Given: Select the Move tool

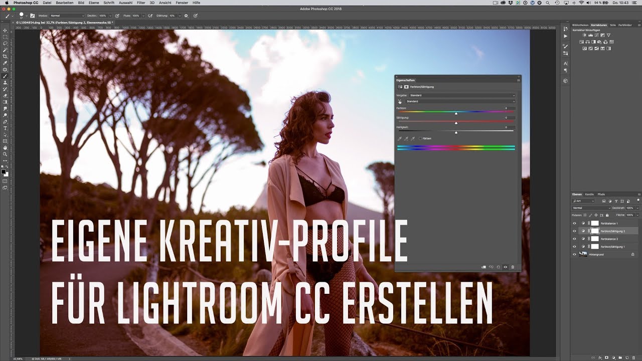Looking at the screenshot, I should click(x=5, y=30).
